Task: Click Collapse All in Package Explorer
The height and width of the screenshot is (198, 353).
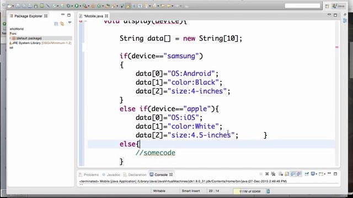Action: click(56, 24)
